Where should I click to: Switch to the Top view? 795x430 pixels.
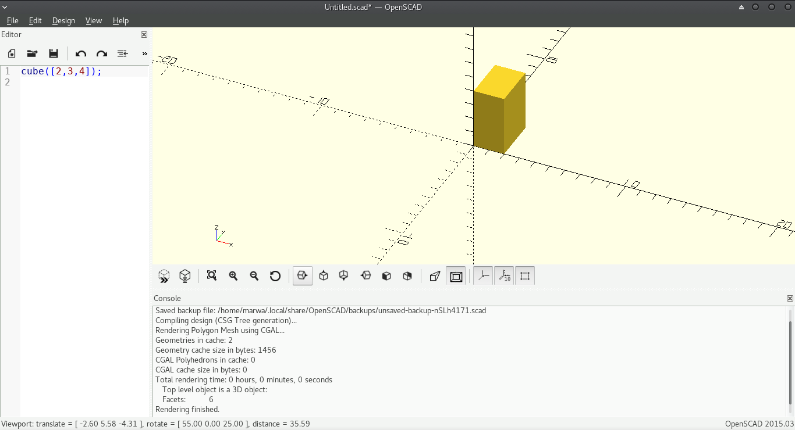pyautogui.click(x=324, y=276)
